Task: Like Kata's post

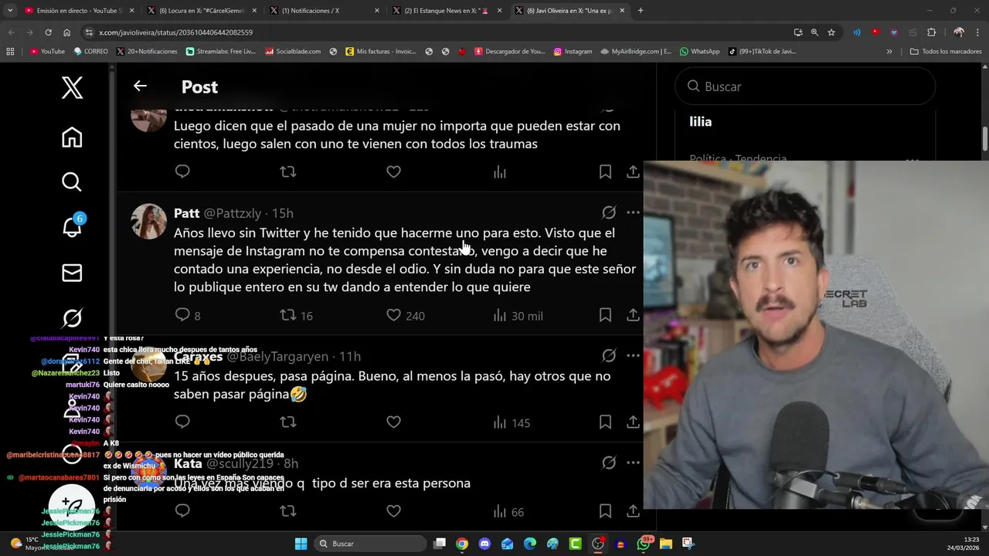Action: coord(393,511)
